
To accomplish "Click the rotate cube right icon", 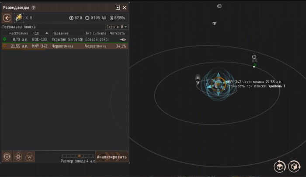I will coord(294,167).
